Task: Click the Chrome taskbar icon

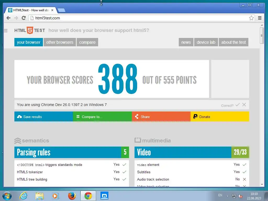Action: click(88, 196)
